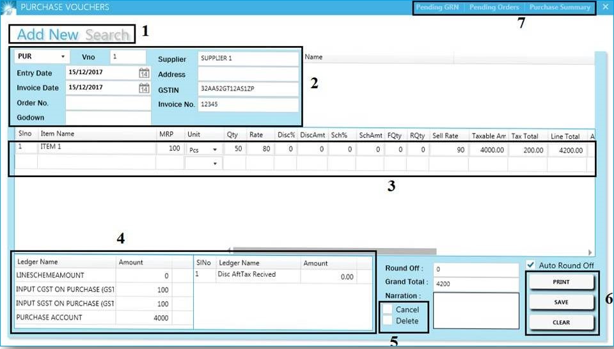The image size is (614, 349).
Task: Switch to the Add New tab
Action: pos(47,35)
